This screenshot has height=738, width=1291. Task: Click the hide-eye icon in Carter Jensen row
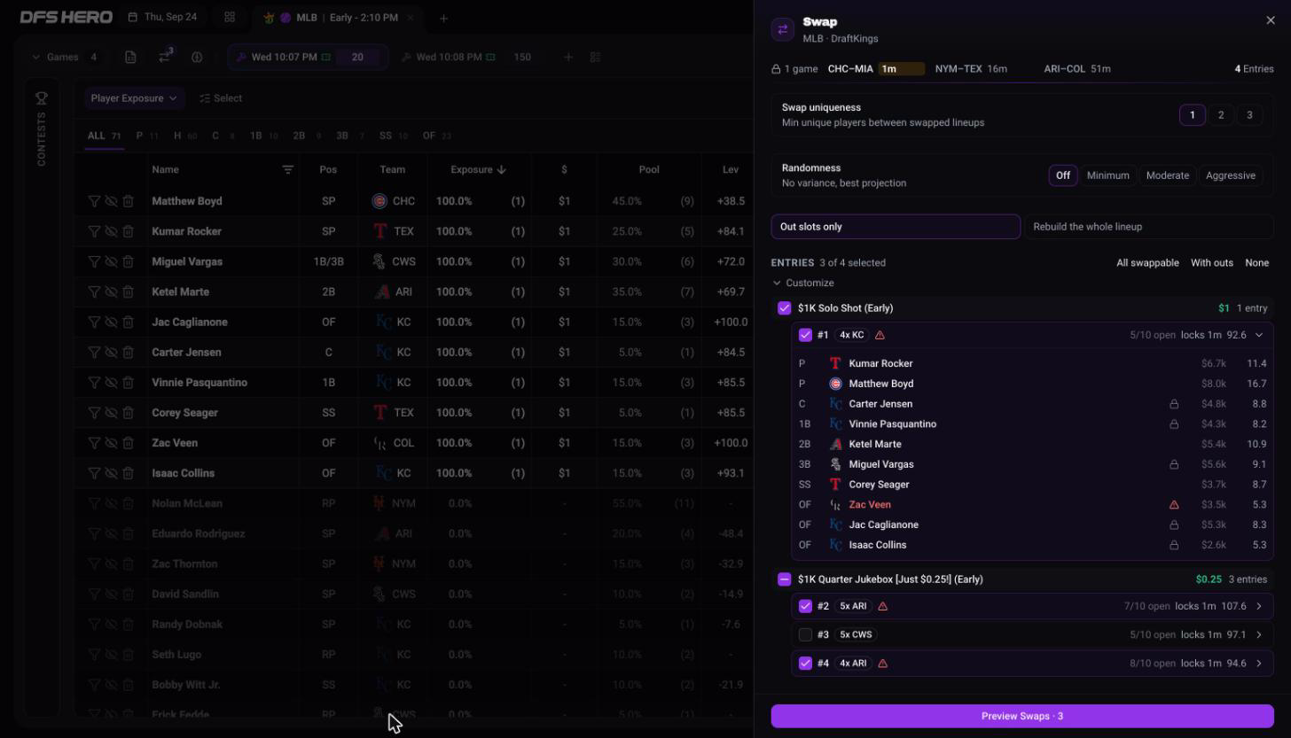click(x=111, y=352)
